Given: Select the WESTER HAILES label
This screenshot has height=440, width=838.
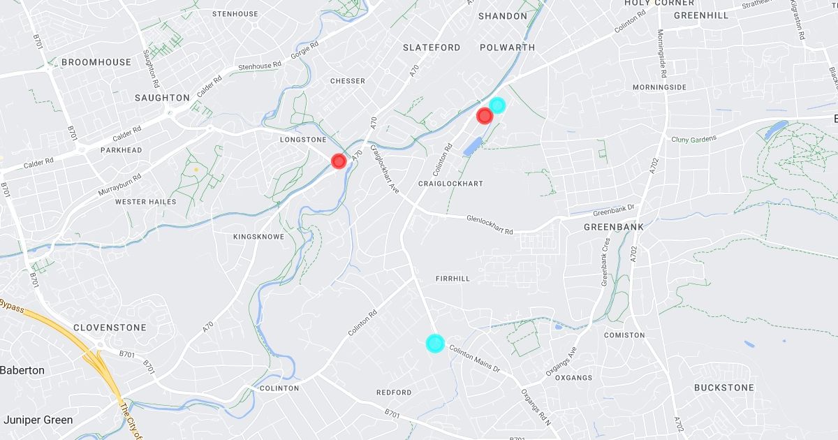Looking at the screenshot, I should (146, 202).
